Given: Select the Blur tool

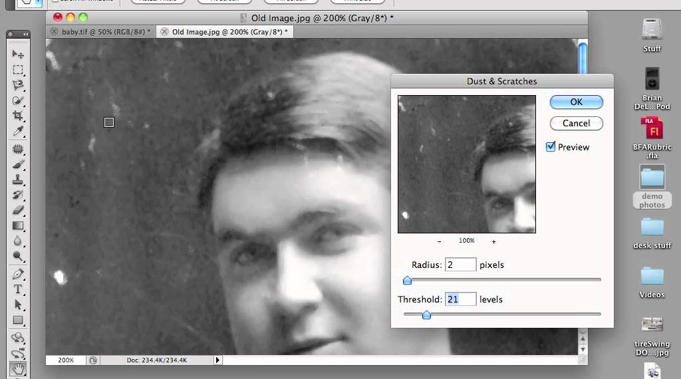Looking at the screenshot, I should 18,241.
